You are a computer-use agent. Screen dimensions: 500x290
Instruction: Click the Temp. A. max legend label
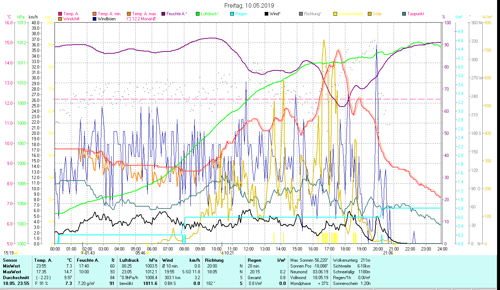click(x=144, y=14)
